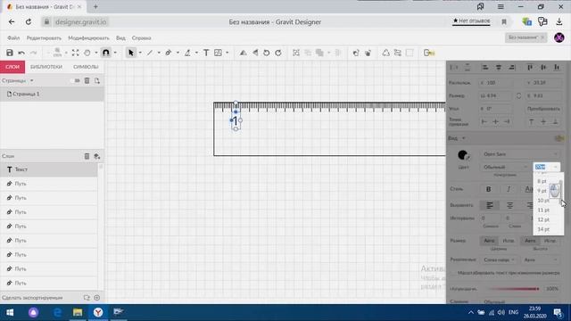Open the Редактировать menu
The image size is (571, 321).
[44, 37]
